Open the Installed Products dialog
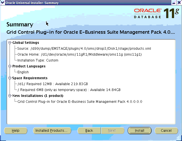The image size is (182, 141). coord(52,131)
